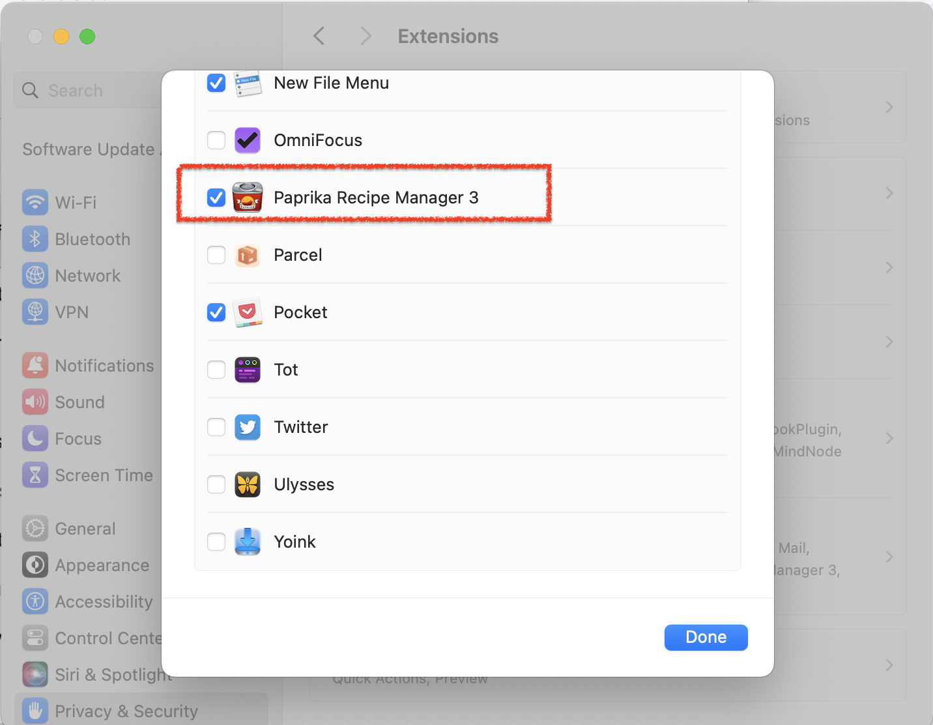Click the Parcel name text
This screenshot has height=725, width=933.
(x=298, y=255)
